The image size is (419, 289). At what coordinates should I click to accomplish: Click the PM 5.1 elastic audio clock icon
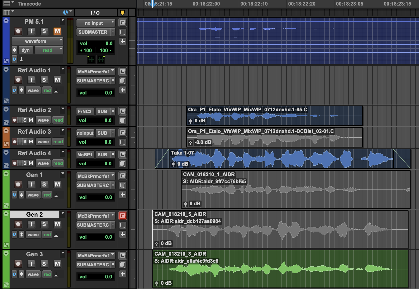point(14,59)
